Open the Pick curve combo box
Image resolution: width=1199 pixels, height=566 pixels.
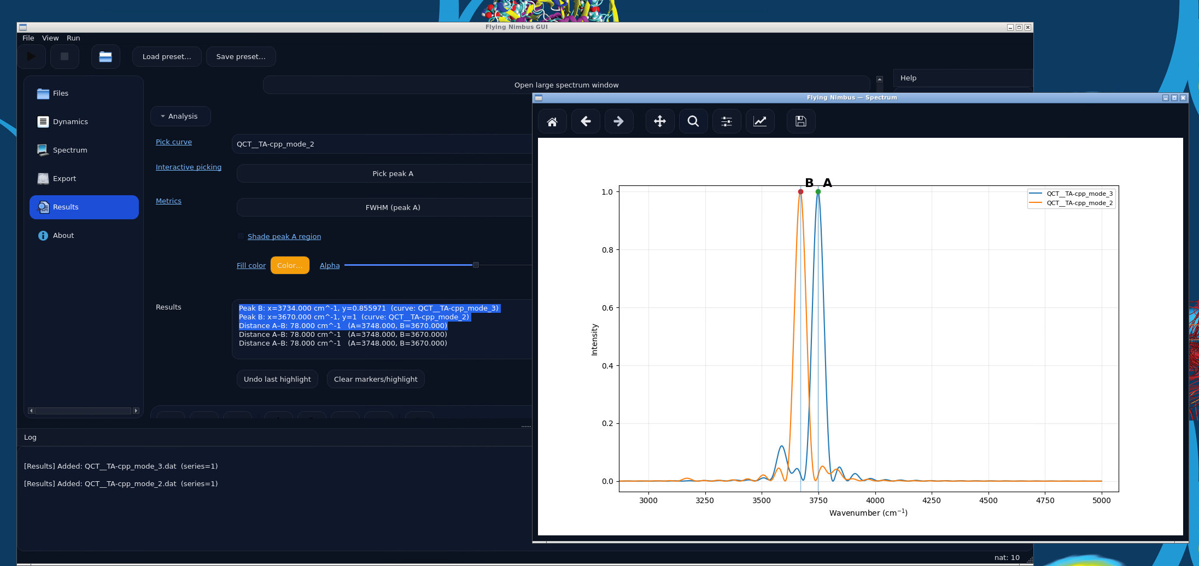382,144
